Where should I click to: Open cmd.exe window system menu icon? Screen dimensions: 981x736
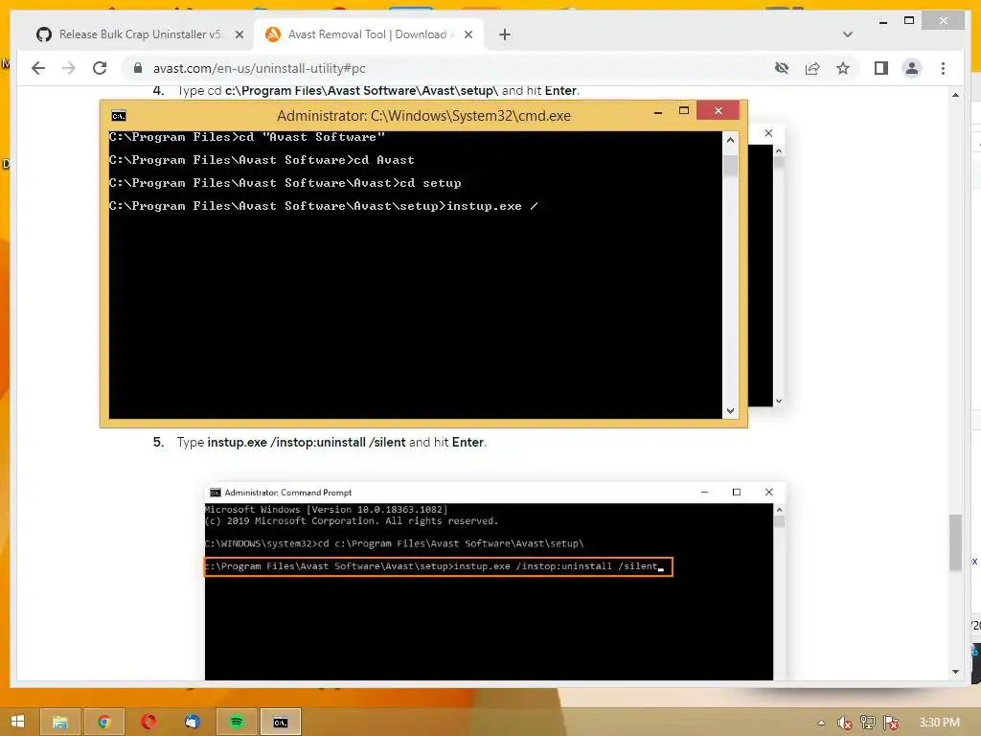point(118,116)
